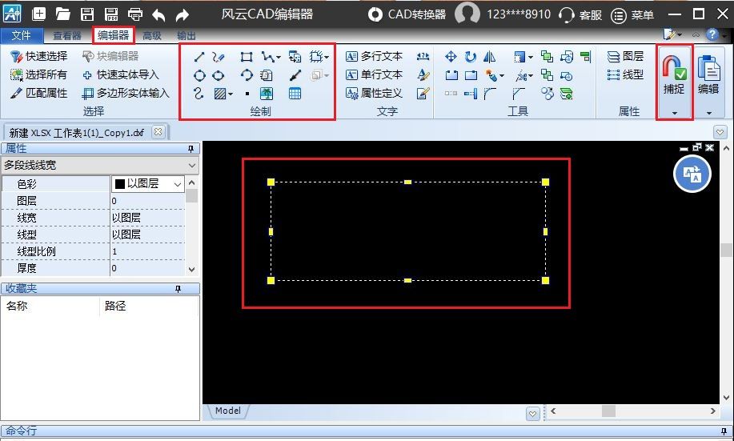The image size is (734, 441).
Task: Choose the Rectangle draw tool
Action: coord(247,57)
